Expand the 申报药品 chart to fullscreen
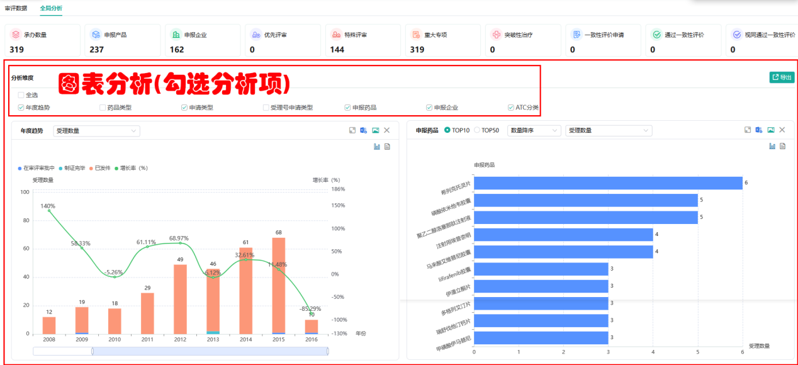The height and width of the screenshot is (365, 798). 748,130
